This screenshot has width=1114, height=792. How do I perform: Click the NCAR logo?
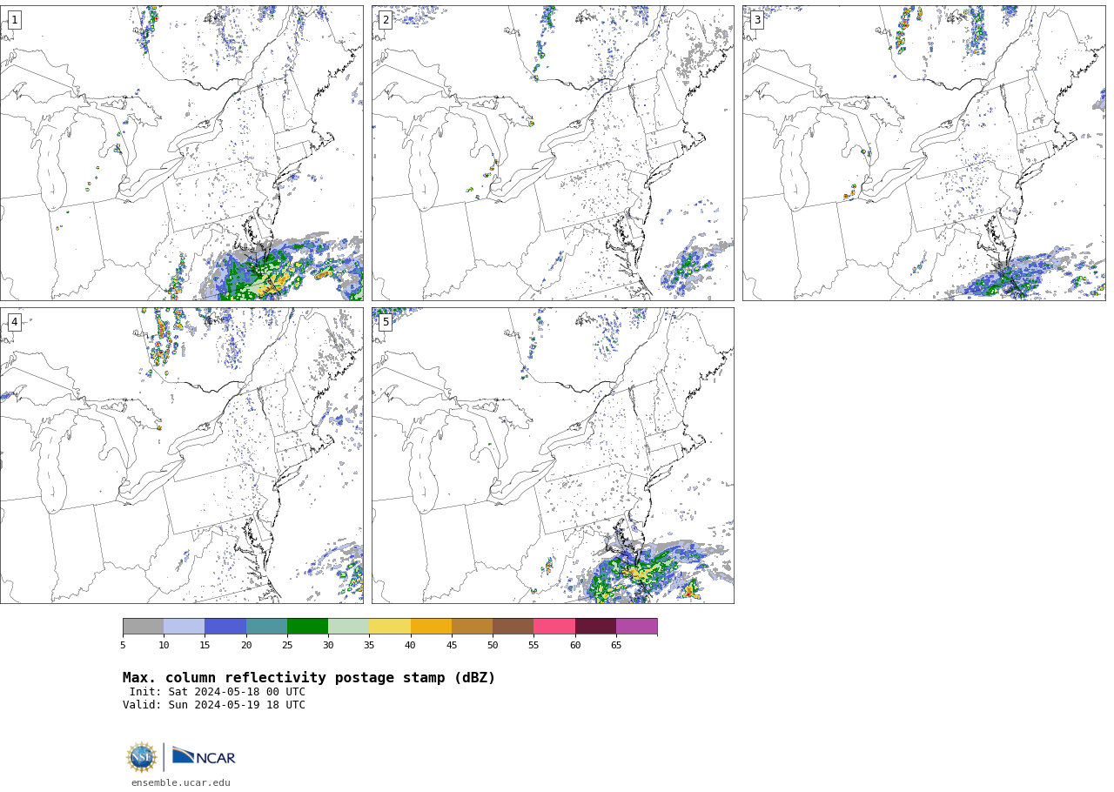(x=204, y=756)
